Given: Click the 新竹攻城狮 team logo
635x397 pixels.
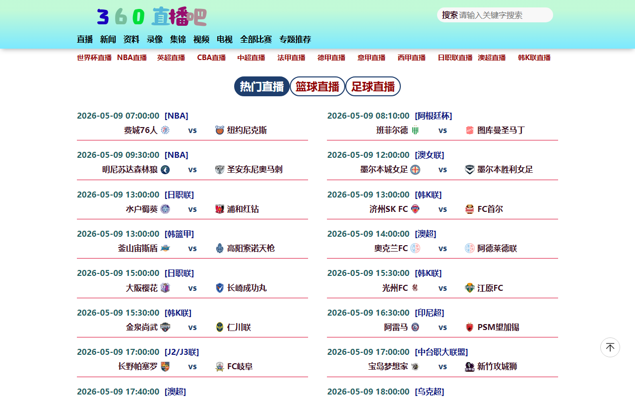Looking at the screenshot, I should click(470, 366).
